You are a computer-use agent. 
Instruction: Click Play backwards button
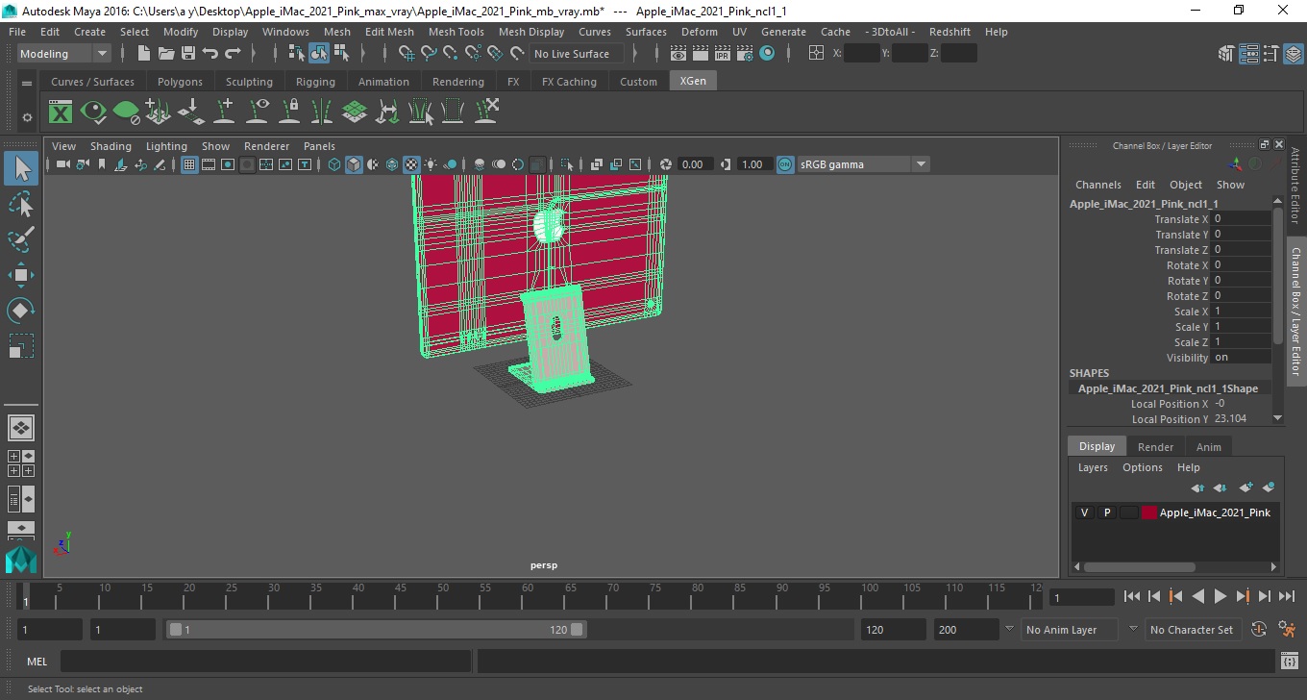pyautogui.click(x=1197, y=597)
